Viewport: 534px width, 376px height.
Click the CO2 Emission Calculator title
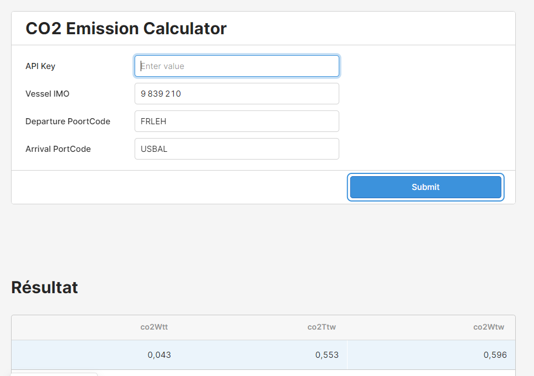(x=126, y=28)
